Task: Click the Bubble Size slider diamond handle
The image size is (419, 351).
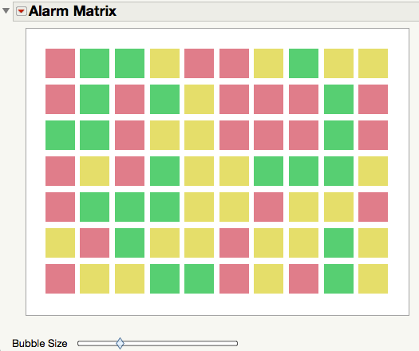Action: click(x=121, y=343)
